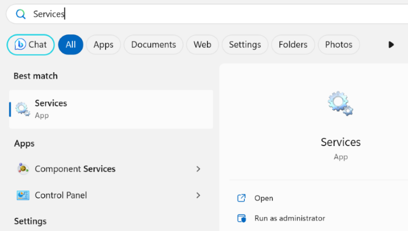
Task: Open the Bing Chat filter
Action: pyautogui.click(x=30, y=45)
